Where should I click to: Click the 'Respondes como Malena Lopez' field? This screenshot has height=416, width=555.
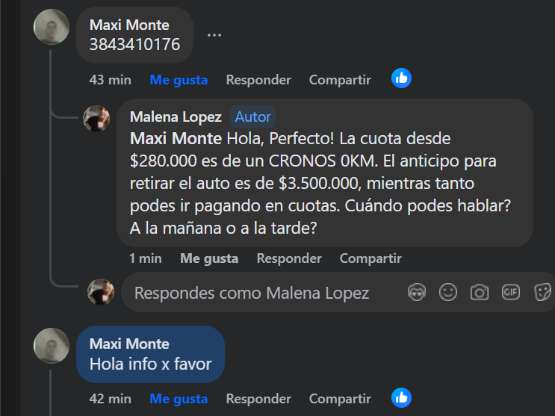pyautogui.click(x=252, y=294)
